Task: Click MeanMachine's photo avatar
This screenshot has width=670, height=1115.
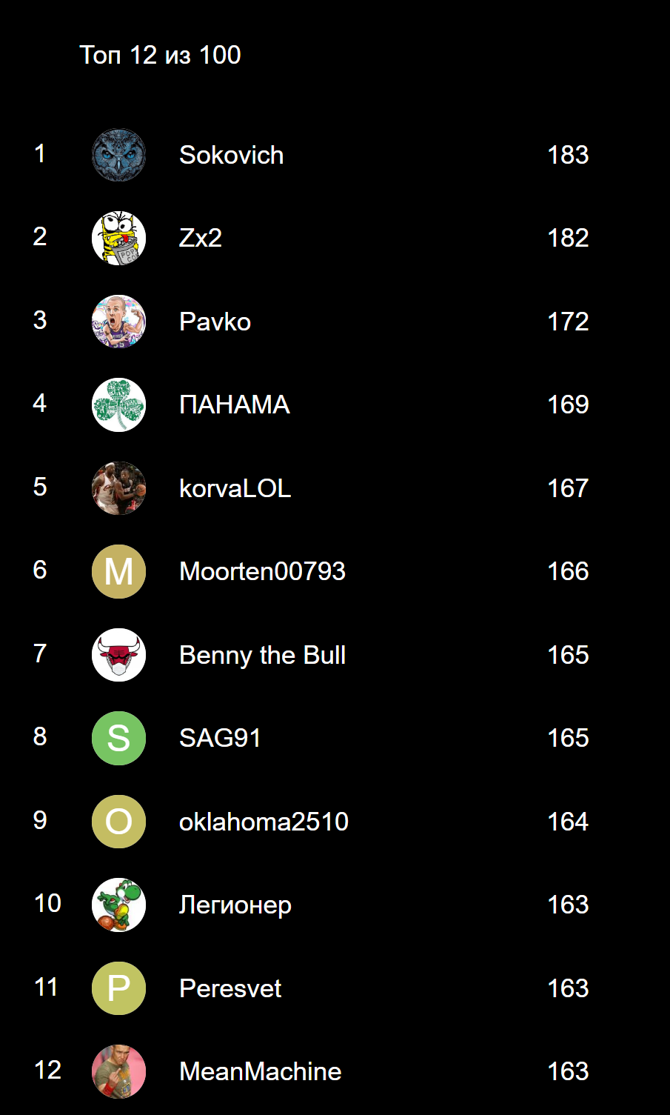Action: [x=118, y=1071]
